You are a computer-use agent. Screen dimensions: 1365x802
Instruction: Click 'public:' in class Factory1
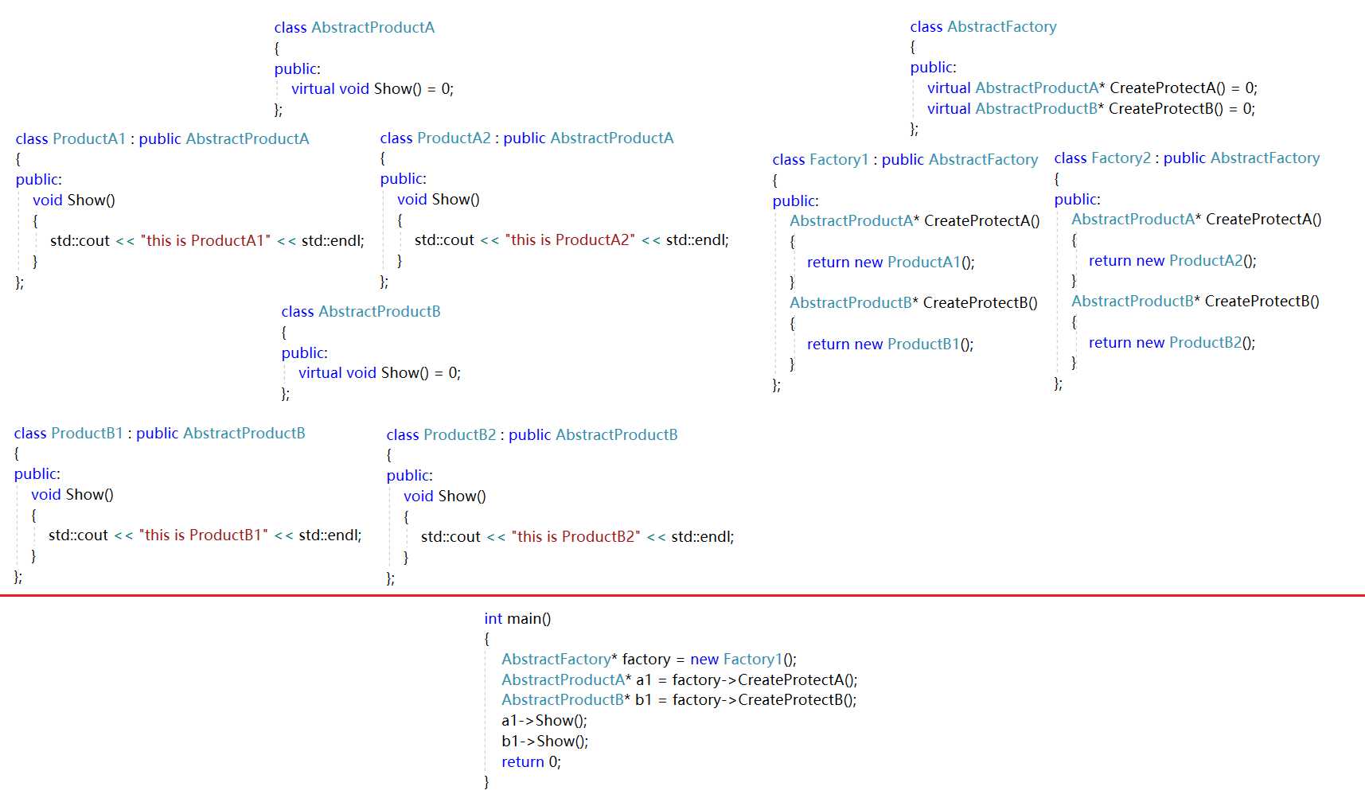coord(795,201)
